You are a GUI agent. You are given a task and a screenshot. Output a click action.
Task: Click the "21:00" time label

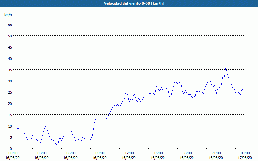coord(216,153)
